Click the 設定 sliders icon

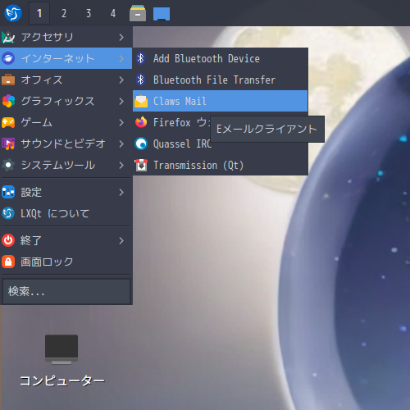8,193
